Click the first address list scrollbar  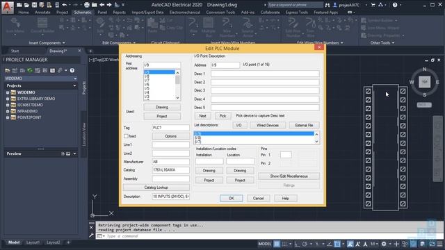(178, 85)
